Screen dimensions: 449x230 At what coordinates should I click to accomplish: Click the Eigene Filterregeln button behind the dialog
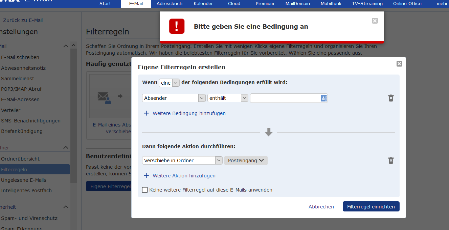109,186
